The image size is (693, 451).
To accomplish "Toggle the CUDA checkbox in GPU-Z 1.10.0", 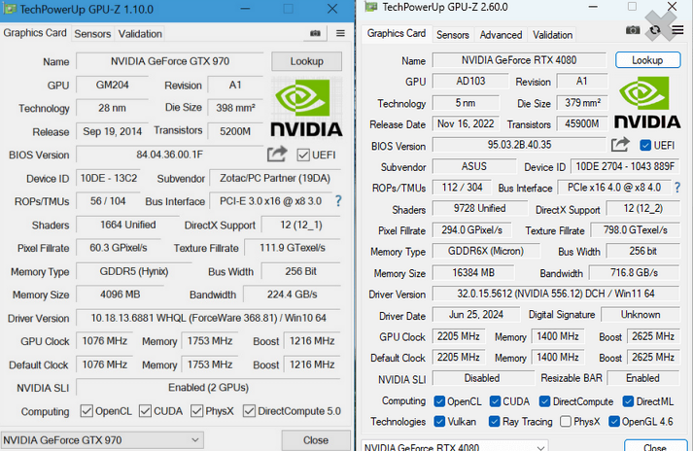I will click(145, 411).
